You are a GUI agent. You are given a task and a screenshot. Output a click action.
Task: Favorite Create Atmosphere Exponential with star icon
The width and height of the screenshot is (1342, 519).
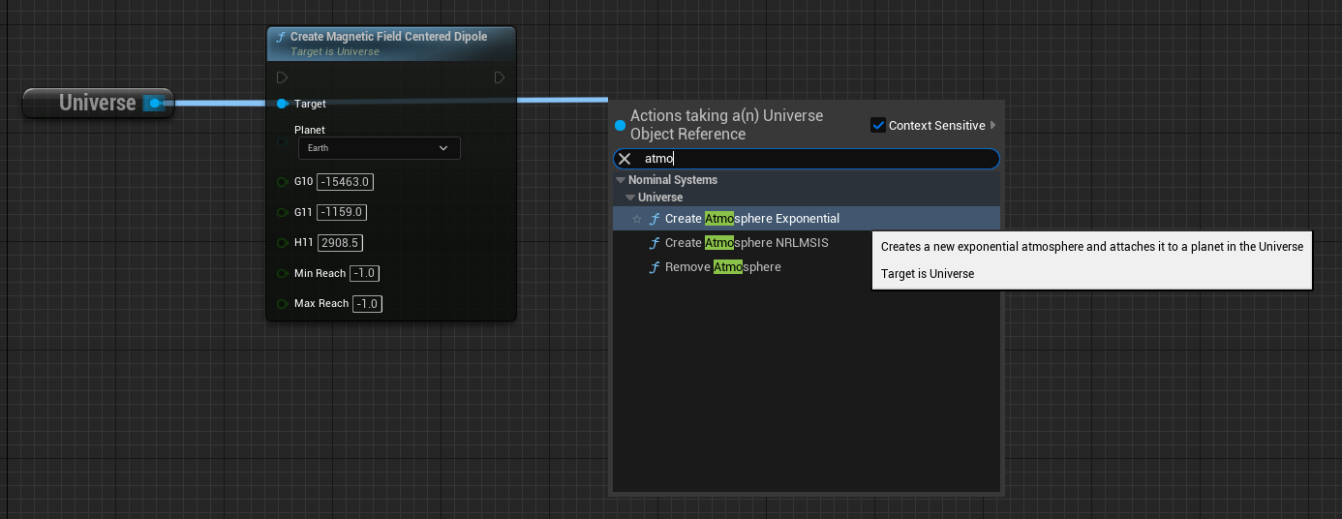coord(637,219)
